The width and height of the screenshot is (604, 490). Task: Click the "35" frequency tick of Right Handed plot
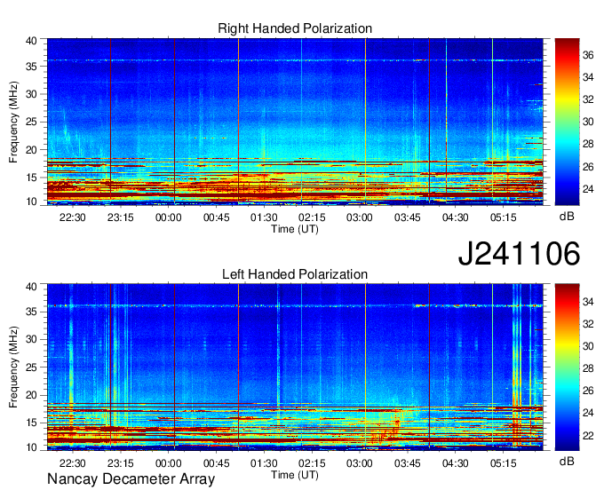coord(31,67)
